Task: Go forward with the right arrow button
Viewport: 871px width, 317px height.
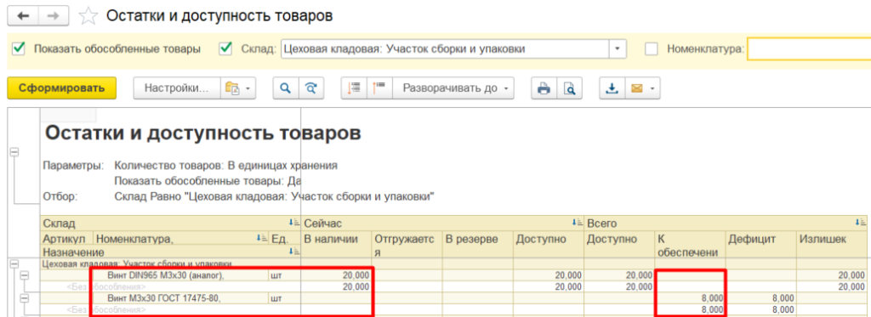Action: 54,16
